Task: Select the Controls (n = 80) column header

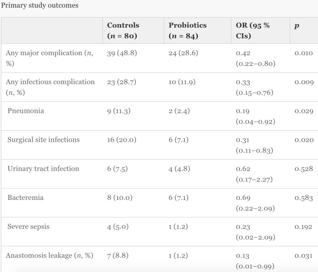Action: 123,30
